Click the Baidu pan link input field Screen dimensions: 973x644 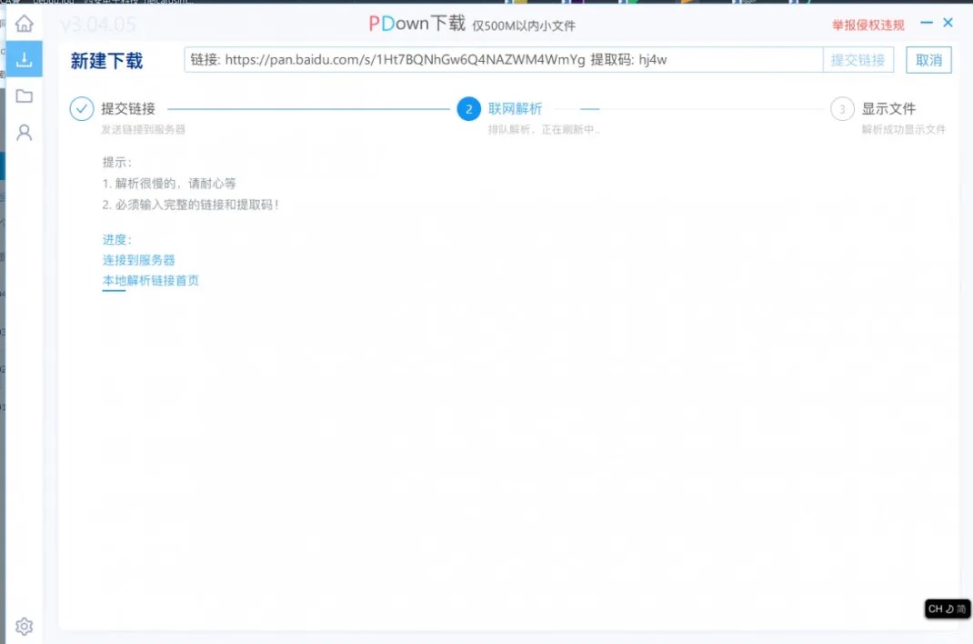click(x=503, y=60)
